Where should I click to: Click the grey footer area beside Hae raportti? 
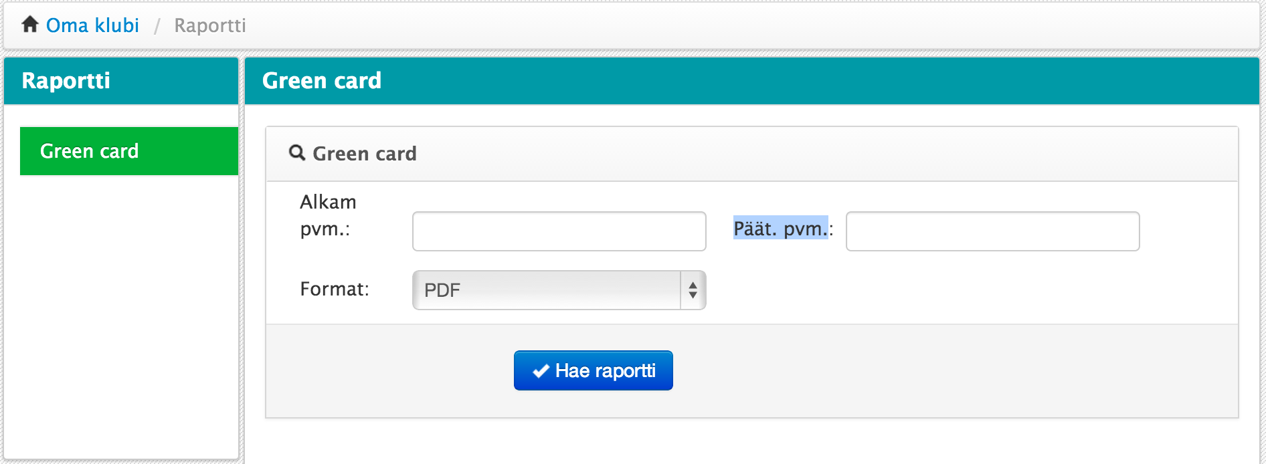click(937, 371)
